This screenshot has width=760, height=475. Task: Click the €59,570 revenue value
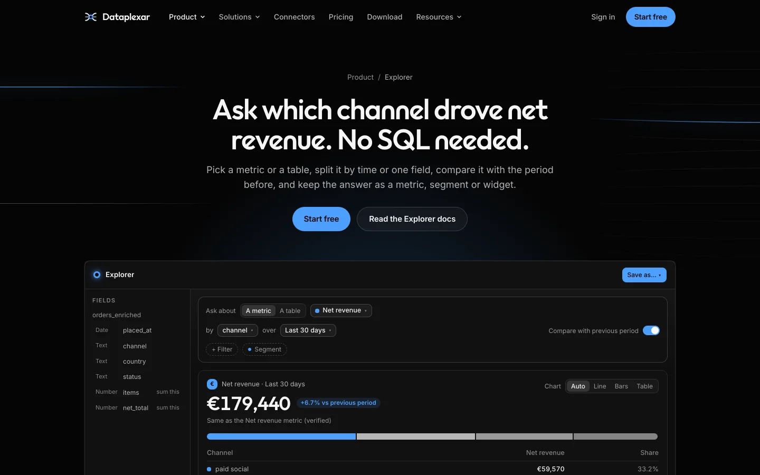(550, 469)
